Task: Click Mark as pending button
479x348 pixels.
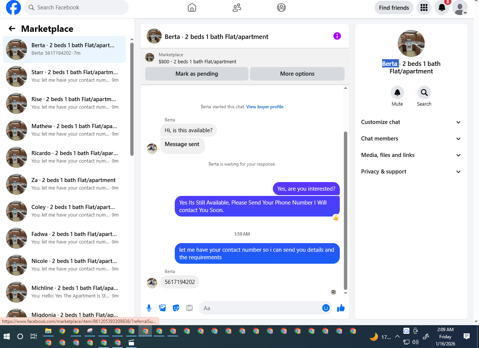Action: click(197, 74)
